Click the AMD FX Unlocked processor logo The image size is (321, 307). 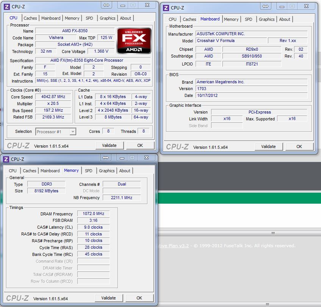coord(134,41)
